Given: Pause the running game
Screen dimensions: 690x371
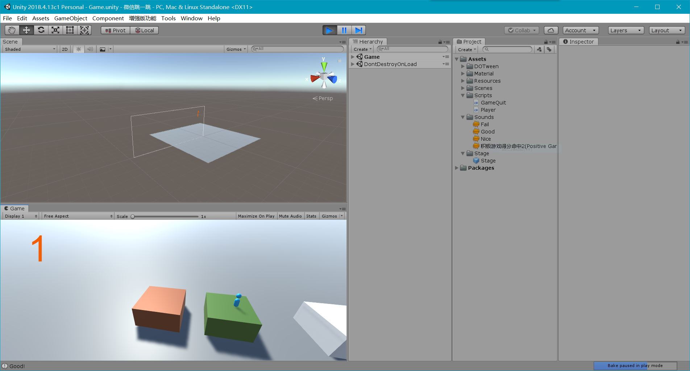Looking at the screenshot, I should 344,30.
